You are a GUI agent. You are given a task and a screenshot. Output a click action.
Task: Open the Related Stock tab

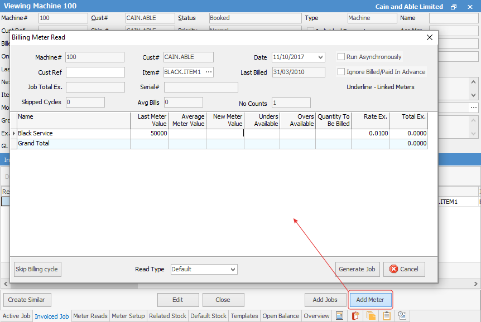[167, 315]
